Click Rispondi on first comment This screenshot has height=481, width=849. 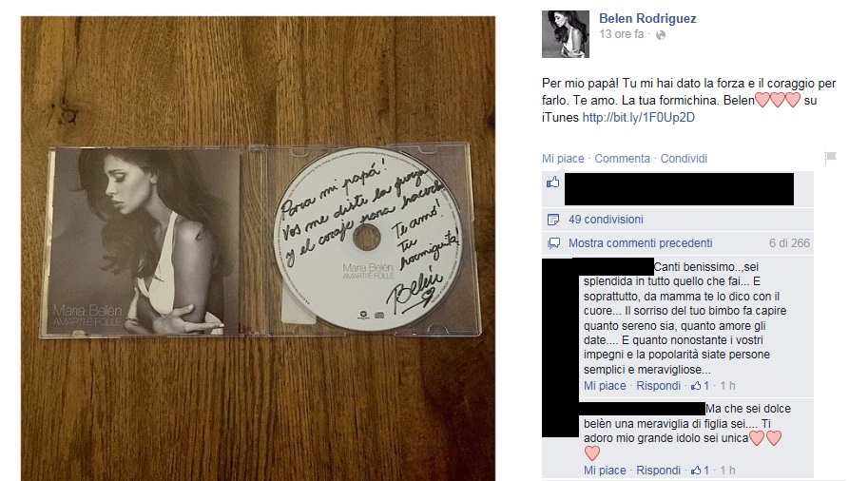[659, 386]
